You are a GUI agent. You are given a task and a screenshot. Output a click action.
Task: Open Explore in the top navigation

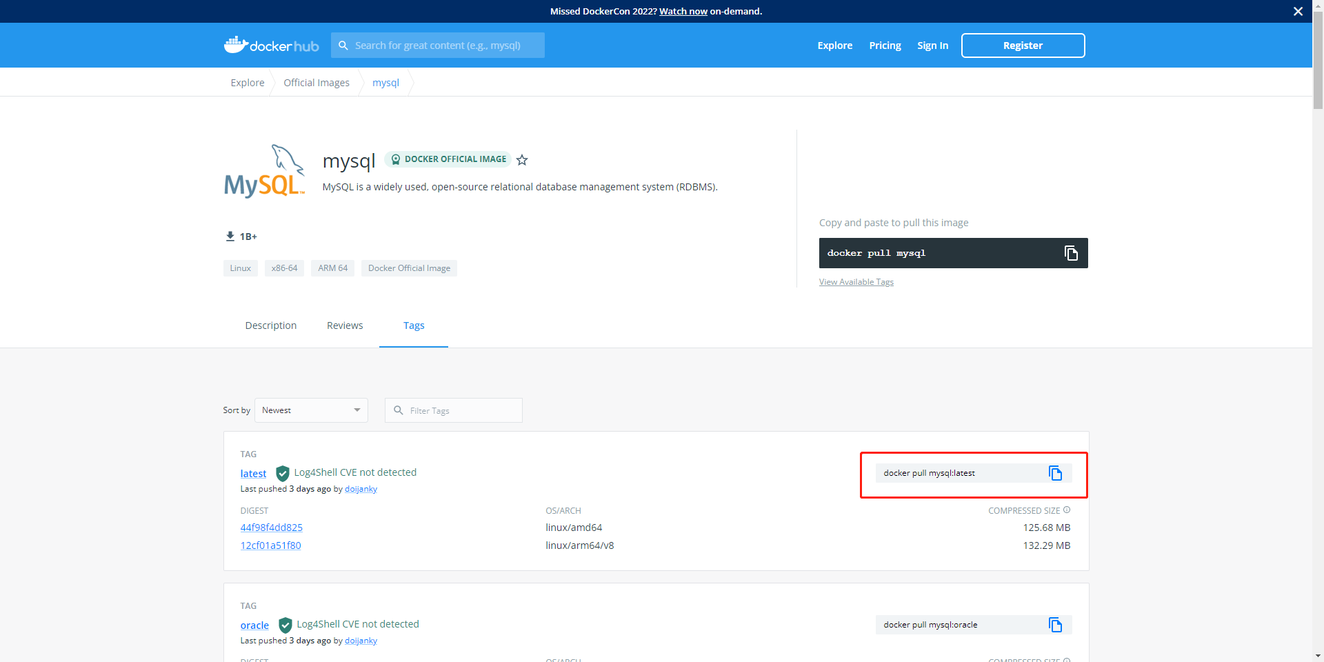[x=835, y=46]
